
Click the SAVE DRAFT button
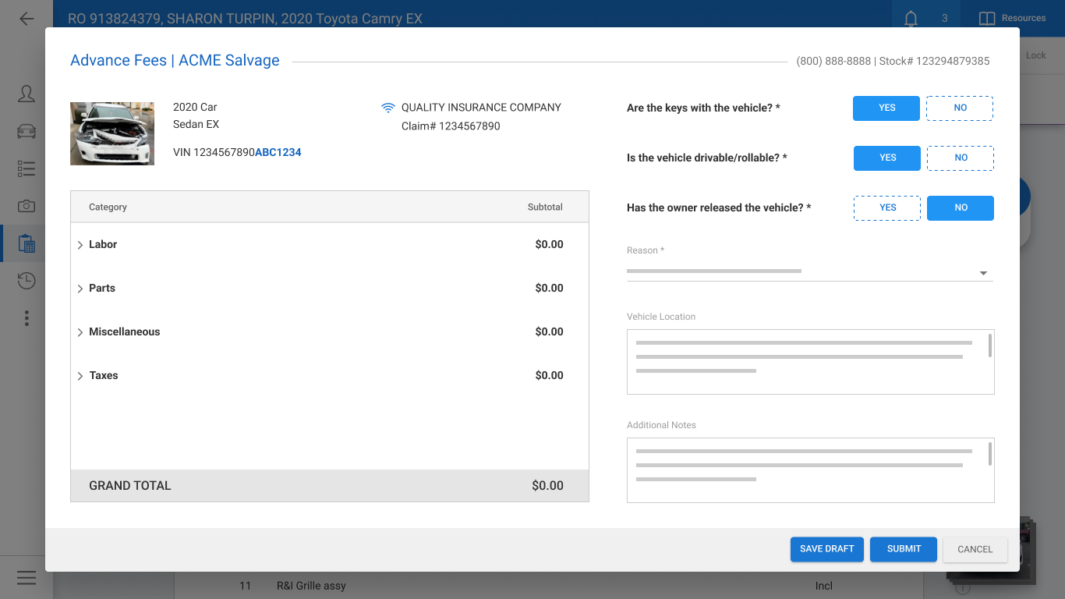coord(827,549)
